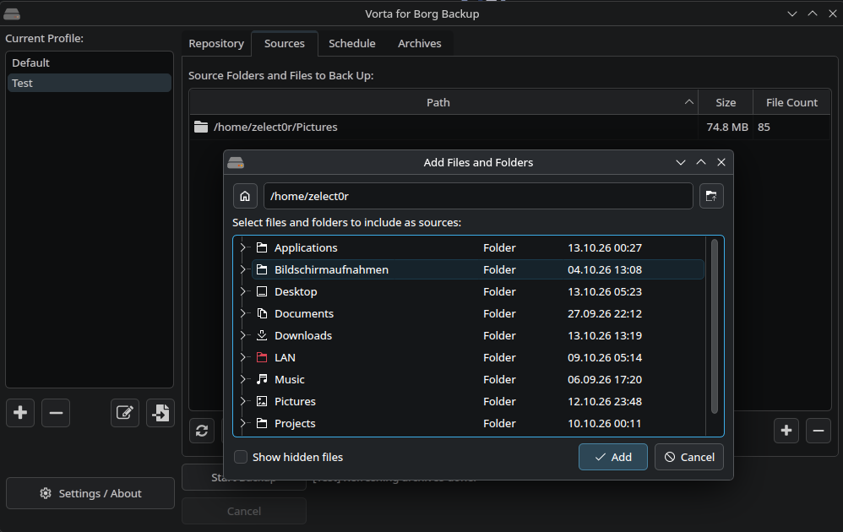843x532 pixels.
Task: Select the Bildschirmaufnahmen folder row
Action: point(478,269)
